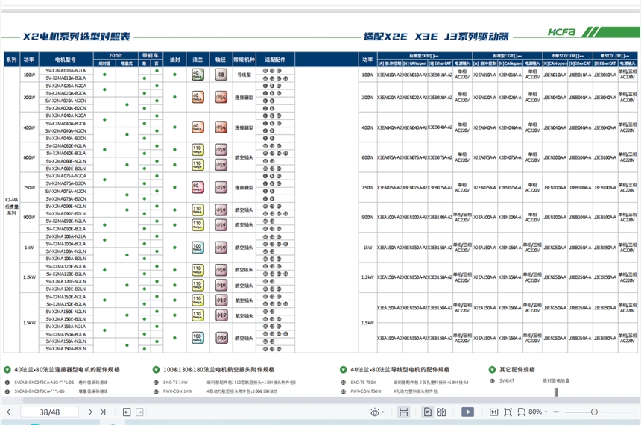Image resolution: width=641 pixels, height=425 pixels.
Task: Click the 系列 column header
Action: coord(11,60)
